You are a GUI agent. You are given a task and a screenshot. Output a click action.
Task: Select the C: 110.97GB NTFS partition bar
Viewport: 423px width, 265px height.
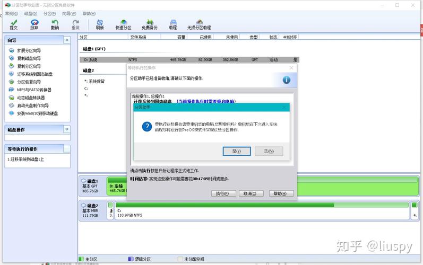tap(262, 210)
